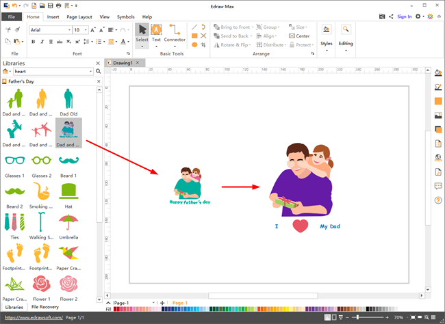Select the Connector tool in the ribbon
Viewport: 445px width, 324px height.
tap(177, 33)
